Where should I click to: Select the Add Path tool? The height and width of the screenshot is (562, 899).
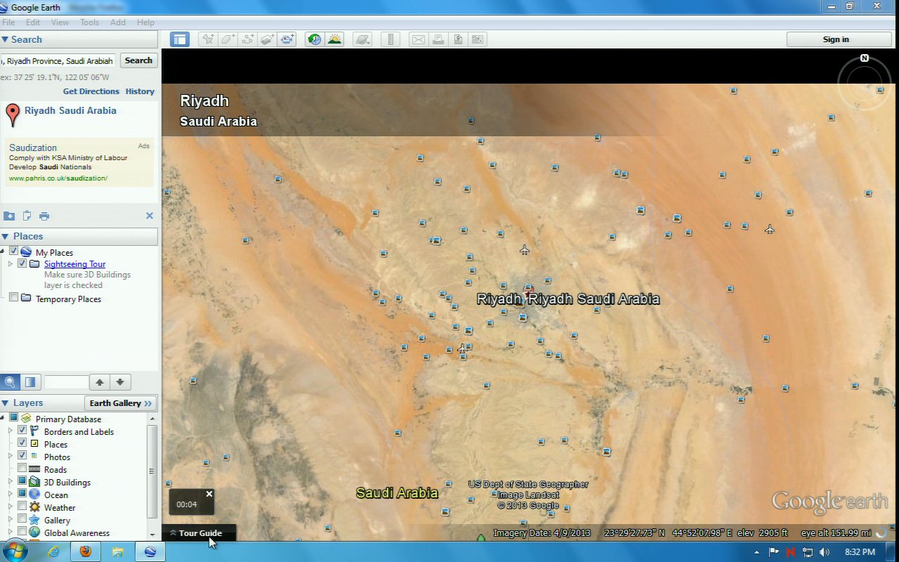247,39
